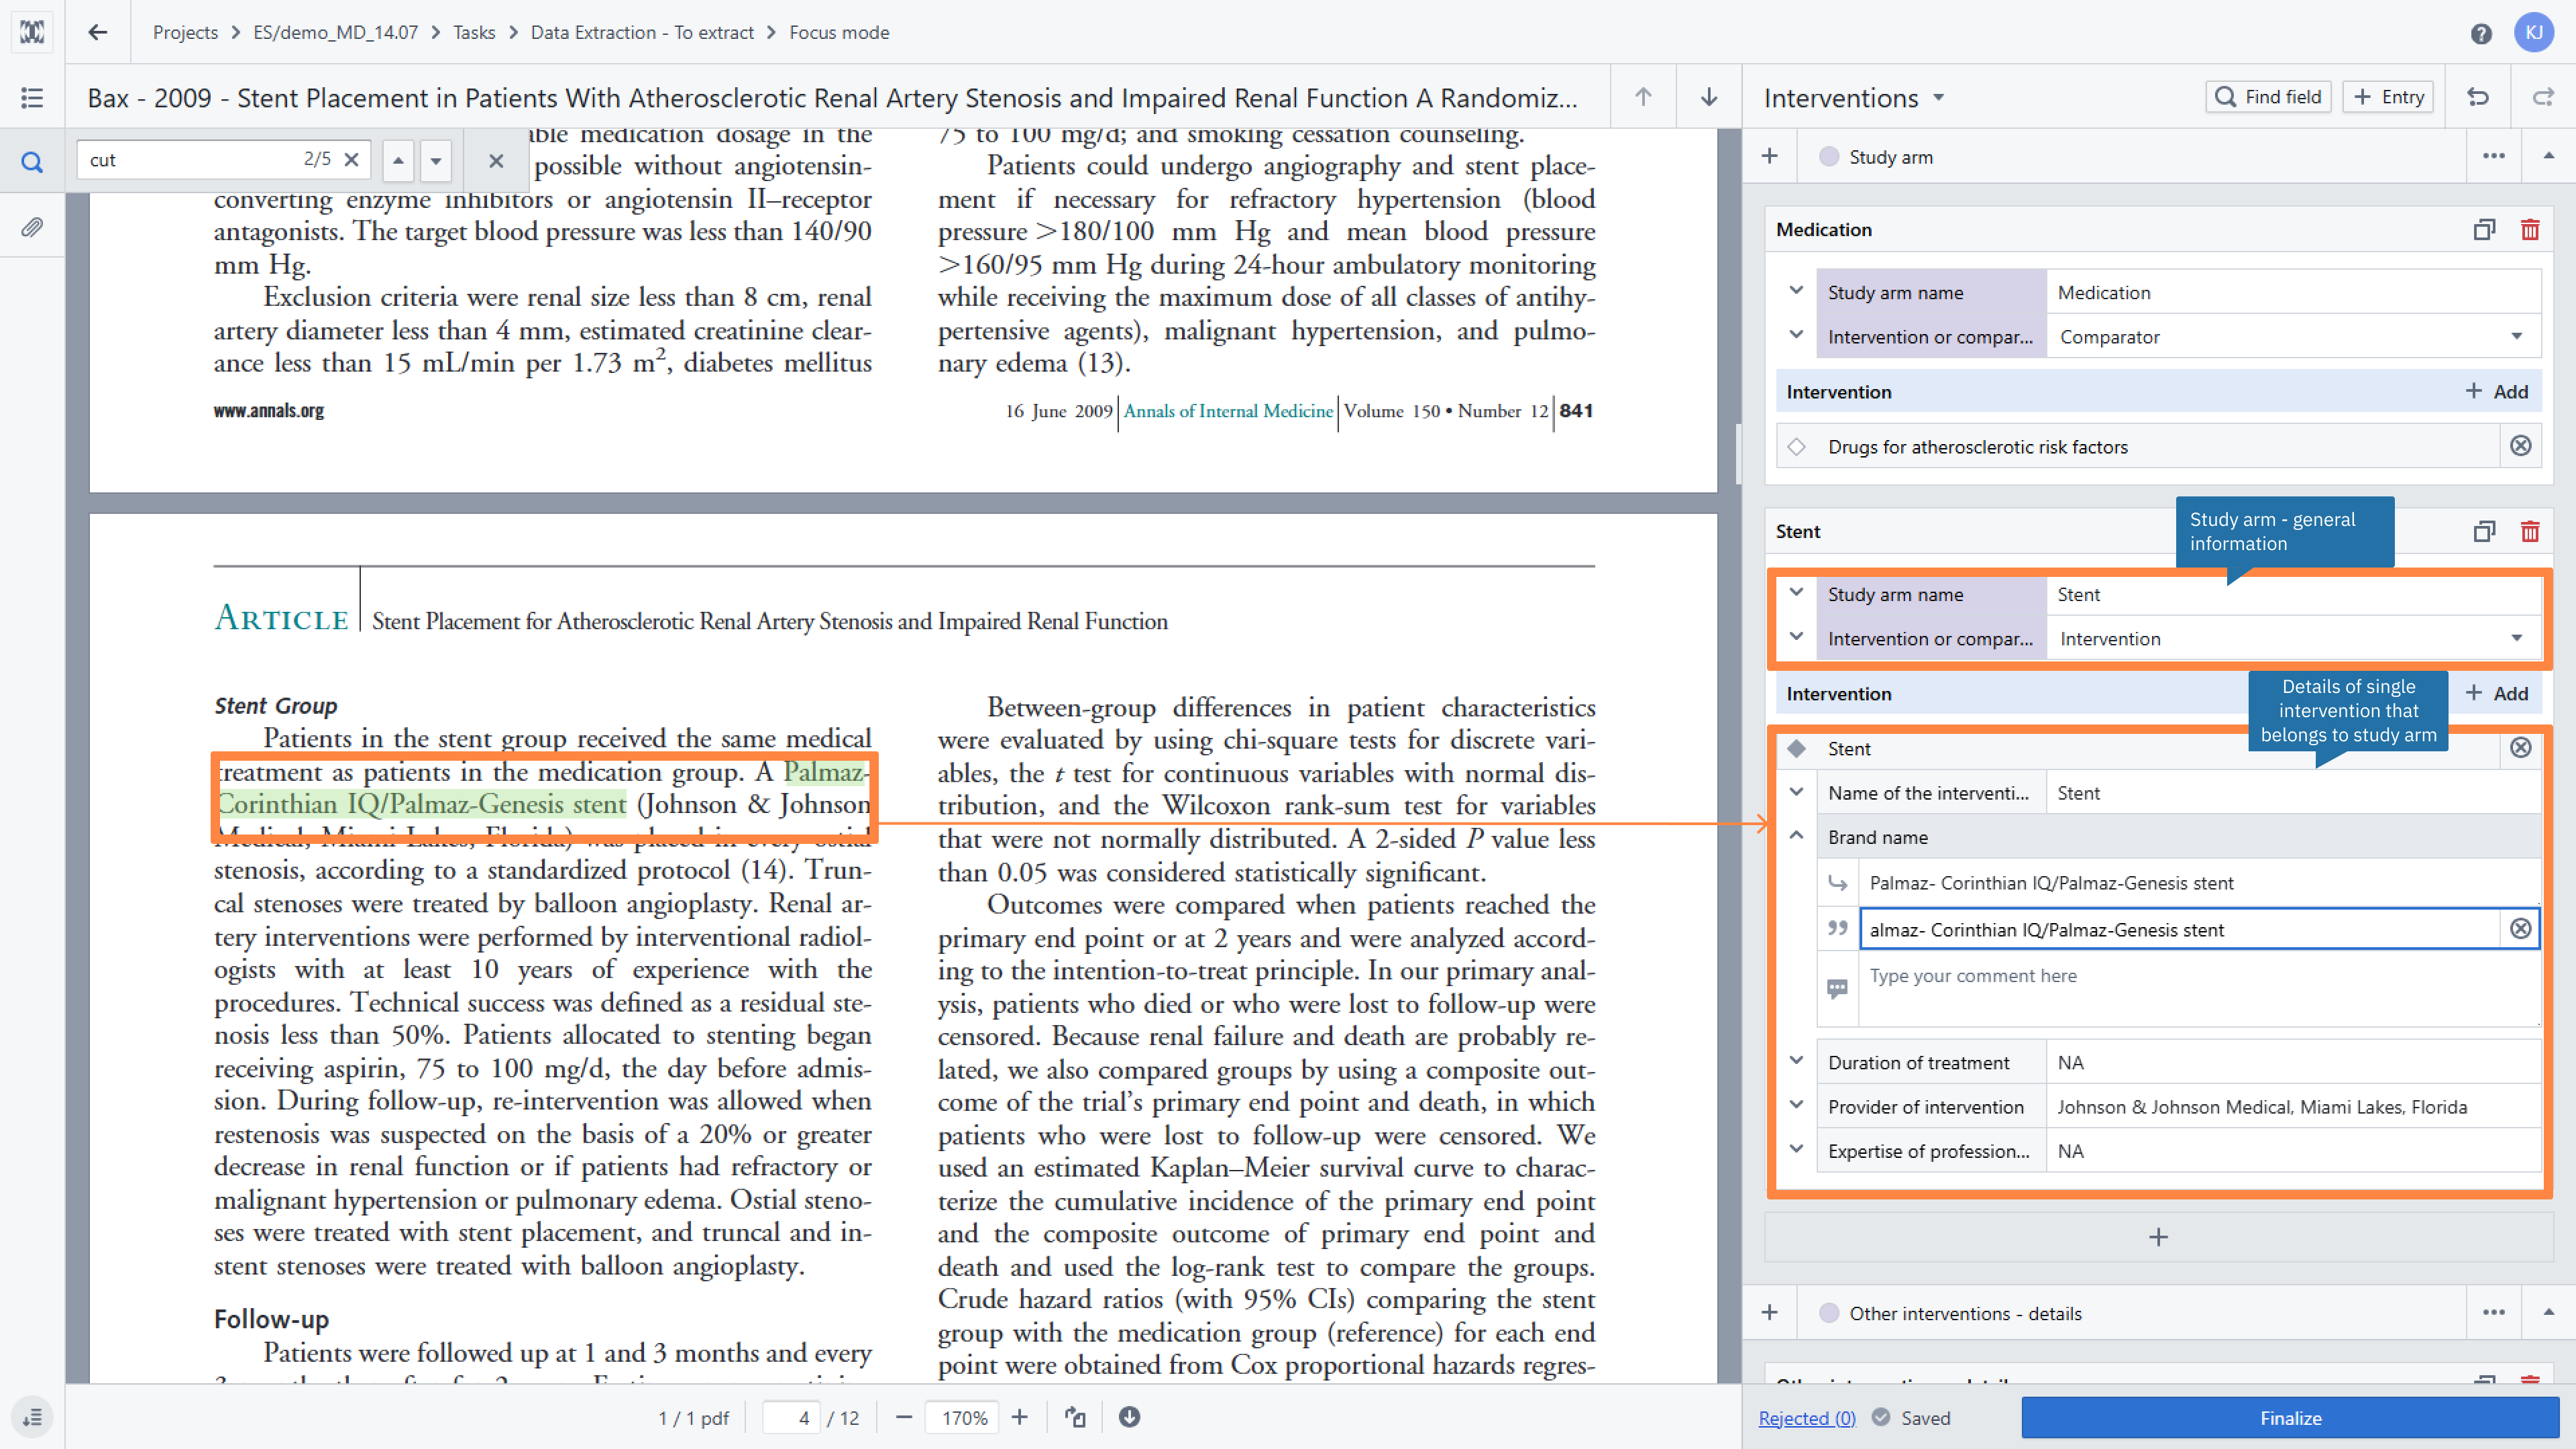
Task: Collapse the Study arm section
Action: [2548, 156]
